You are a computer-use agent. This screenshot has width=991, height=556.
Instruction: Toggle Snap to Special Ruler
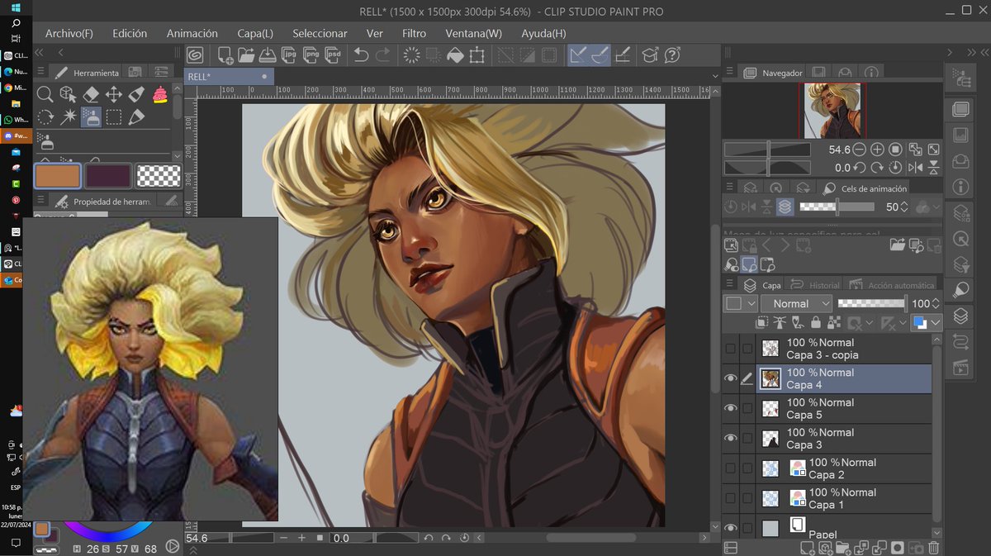600,55
